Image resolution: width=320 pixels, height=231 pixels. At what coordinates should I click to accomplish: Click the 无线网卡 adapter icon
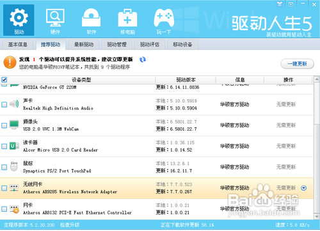coord(14,188)
